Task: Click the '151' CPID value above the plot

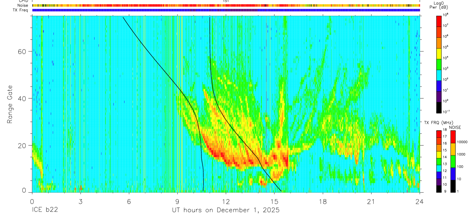Action: (x=226, y=1)
